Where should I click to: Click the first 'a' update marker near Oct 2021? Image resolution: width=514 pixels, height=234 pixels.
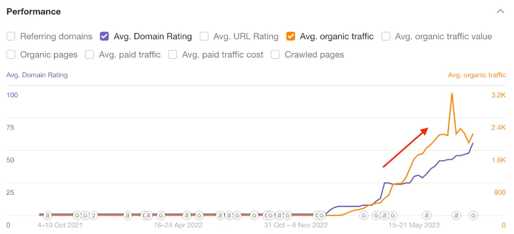pyautogui.click(x=47, y=215)
